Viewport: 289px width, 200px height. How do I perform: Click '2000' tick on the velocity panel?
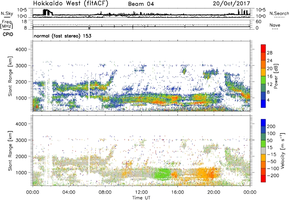21,156
